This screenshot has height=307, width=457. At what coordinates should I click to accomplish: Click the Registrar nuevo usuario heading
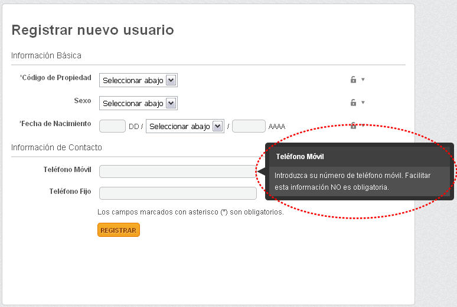click(x=93, y=30)
